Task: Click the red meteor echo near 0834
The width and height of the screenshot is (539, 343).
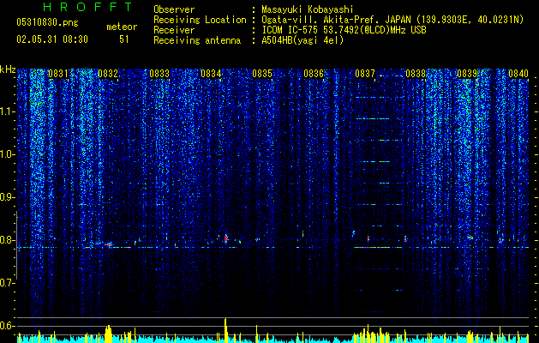Action: [x=226, y=238]
